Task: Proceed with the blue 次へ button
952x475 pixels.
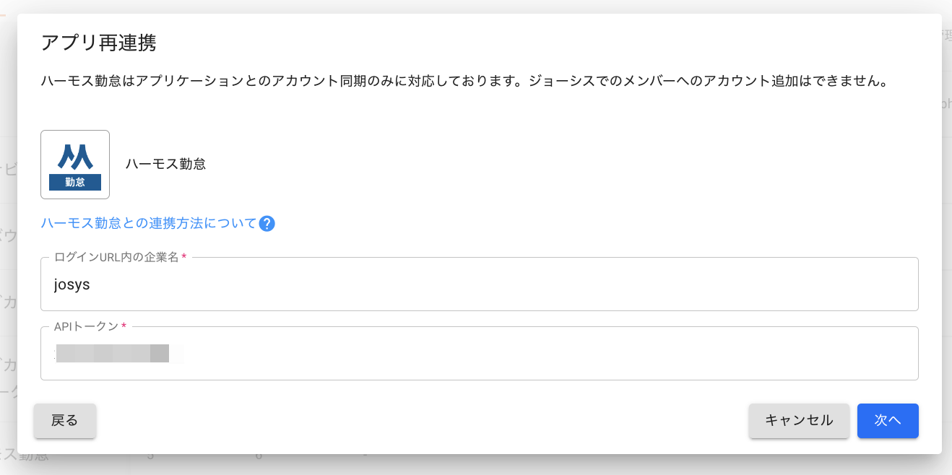Action: (x=888, y=421)
